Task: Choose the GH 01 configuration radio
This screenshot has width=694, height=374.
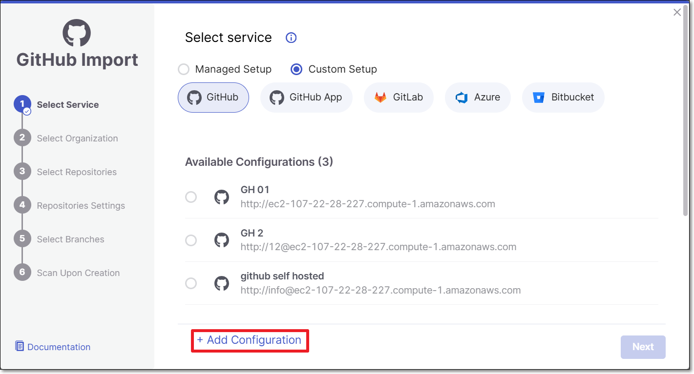Action: [x=191, y=197]
